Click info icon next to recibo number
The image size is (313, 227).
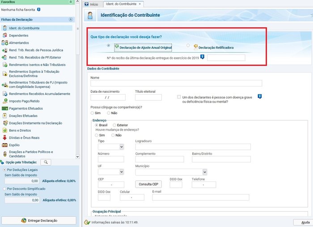click(203, 57)
